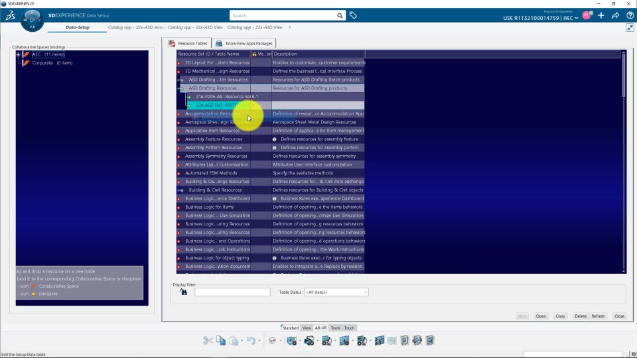
Task: Switch to the AR-VR toolbar tab
Action: click(320, 328)
